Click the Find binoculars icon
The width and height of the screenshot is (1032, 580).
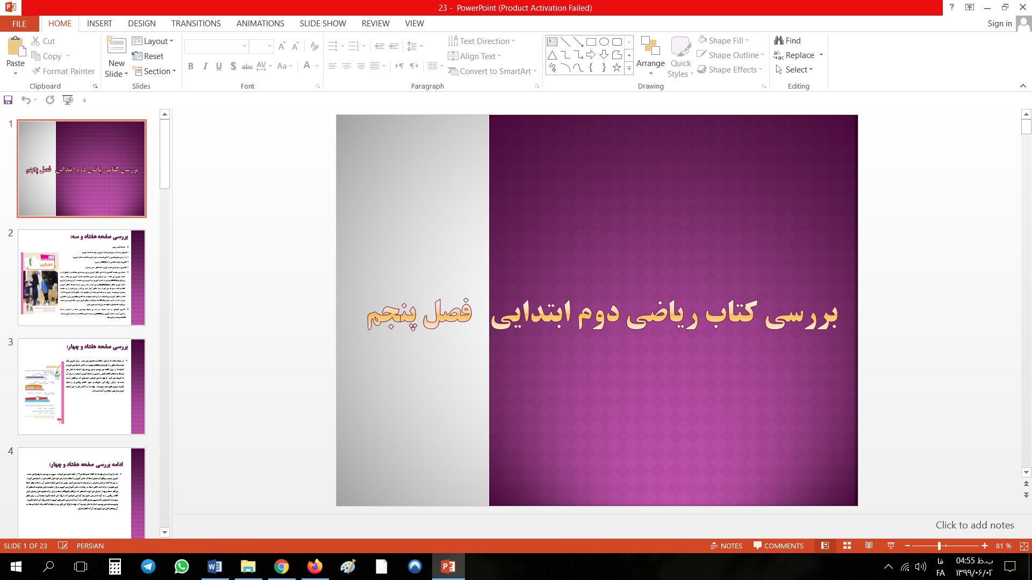(779, 40)
